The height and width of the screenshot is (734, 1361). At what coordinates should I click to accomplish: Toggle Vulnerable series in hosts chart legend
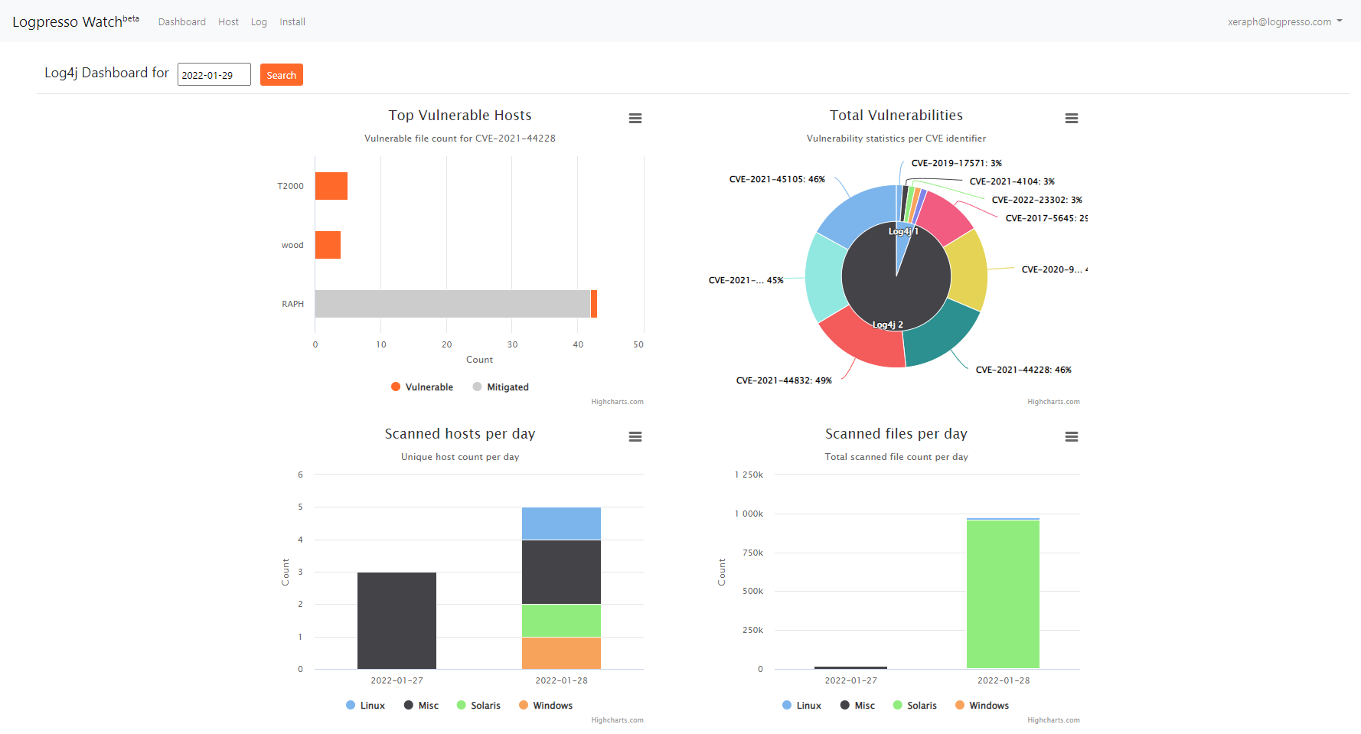click(x=422, y=387)
